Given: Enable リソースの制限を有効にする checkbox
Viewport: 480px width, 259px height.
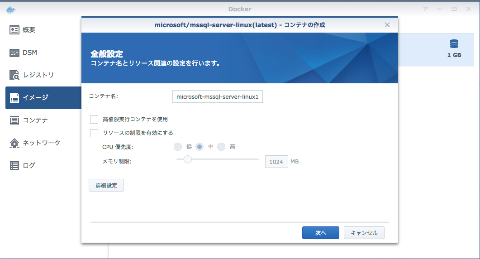Looking at the screenshot, I should (x=94, y=133).
